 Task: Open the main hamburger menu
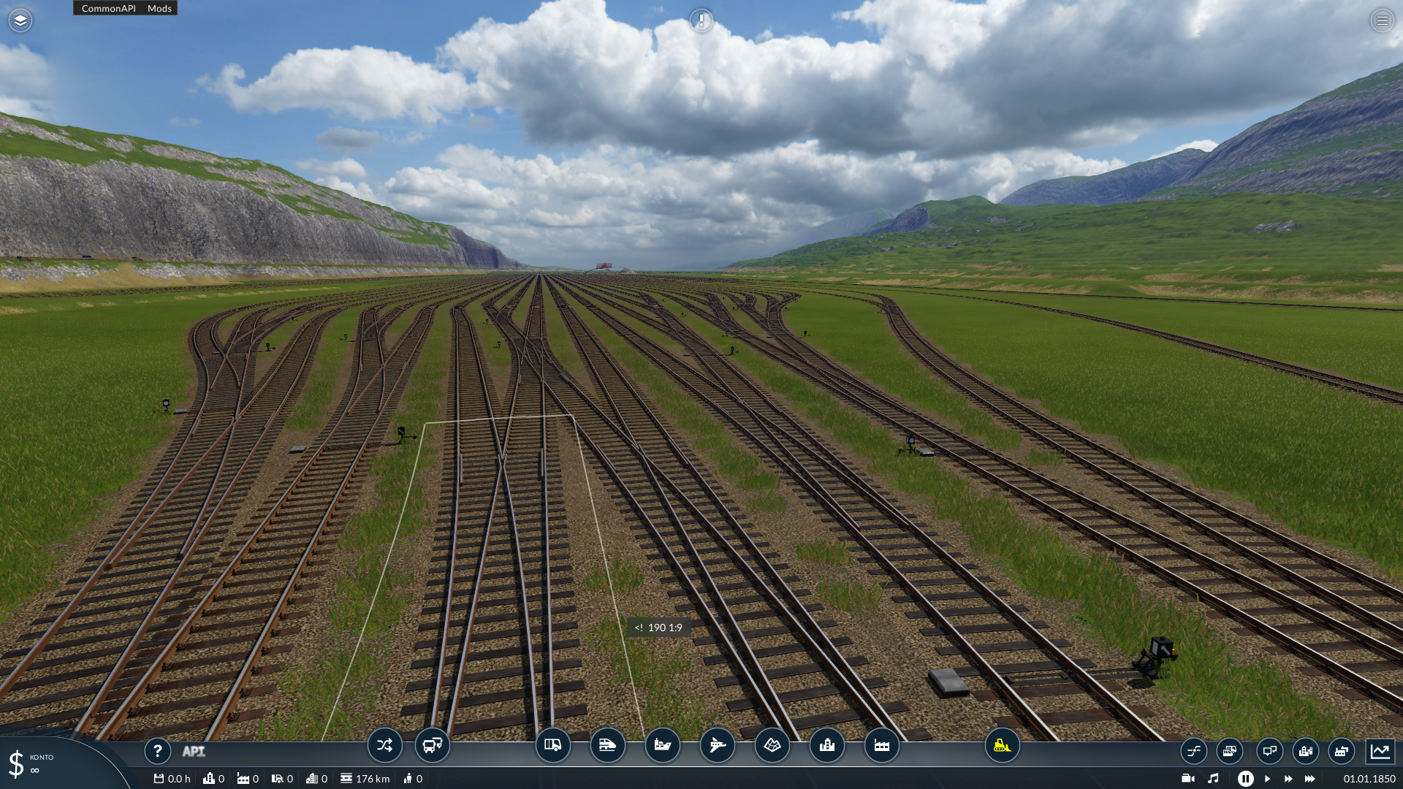pos(1382,20)
